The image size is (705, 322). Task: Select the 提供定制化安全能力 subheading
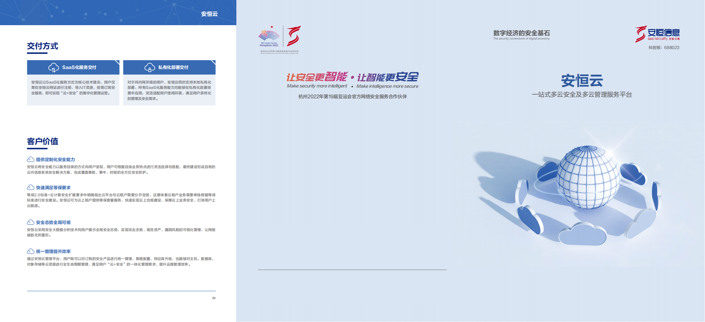[x=55, y=160]
